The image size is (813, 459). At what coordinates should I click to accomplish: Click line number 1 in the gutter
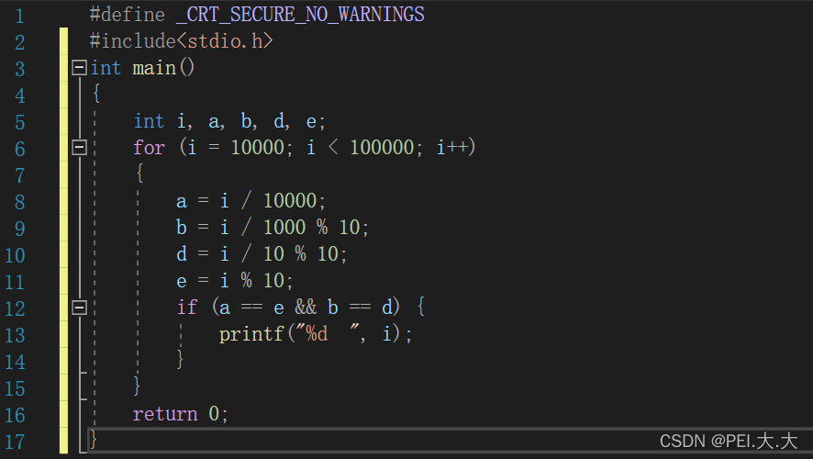[19, 17]
